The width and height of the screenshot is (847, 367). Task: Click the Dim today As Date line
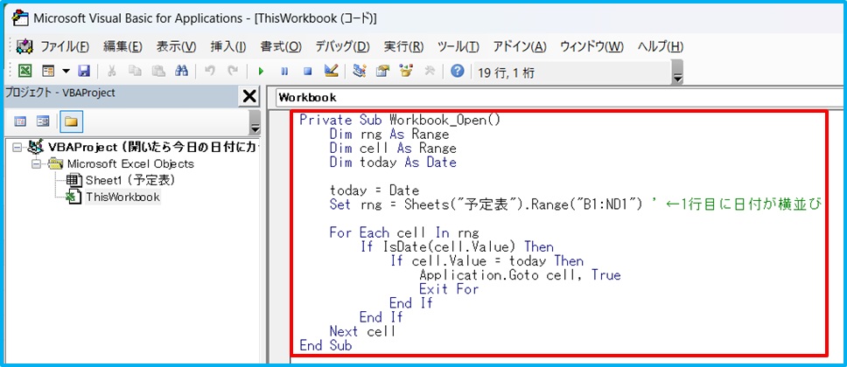point(393,162)
